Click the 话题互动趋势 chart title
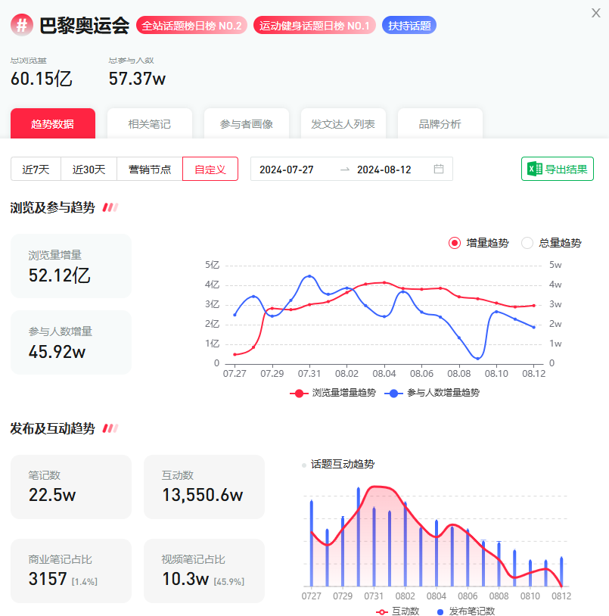This screenshot has width=609, height=616. (x=343, y=465)
